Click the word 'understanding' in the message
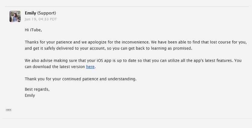Image resolution: width=252 pixels, height=128 pixels. (x=122, y=79)
